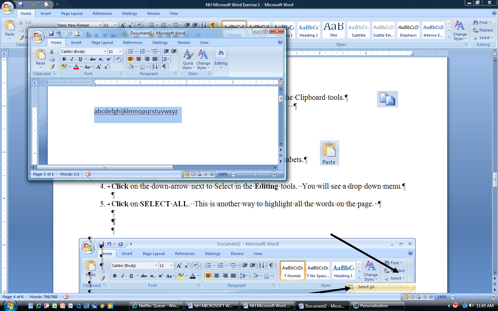Click Format Painter brush in Document2 ribbon
The height and width of the screenshot is (311, 498).
pyautogui.click(x=52, y=67)
